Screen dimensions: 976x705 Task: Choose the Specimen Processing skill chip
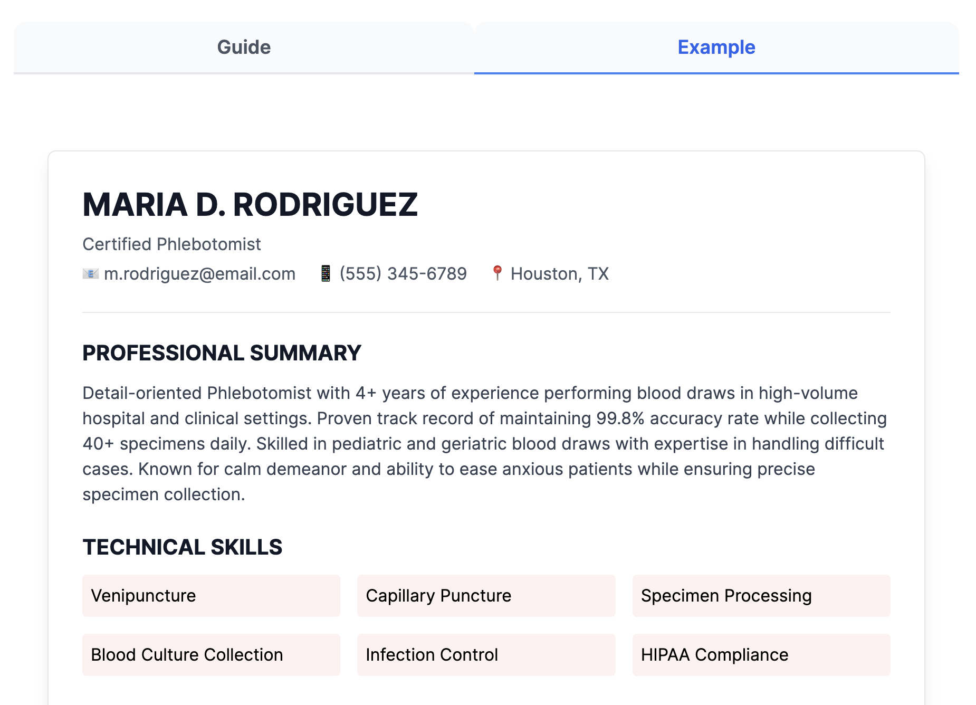click(x=761, y=596)
